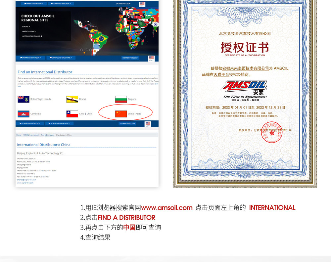The width and height of the screenshot is (331, 262).
Task: Open the www.explor4x4.com website link
Action: point(25,183)
